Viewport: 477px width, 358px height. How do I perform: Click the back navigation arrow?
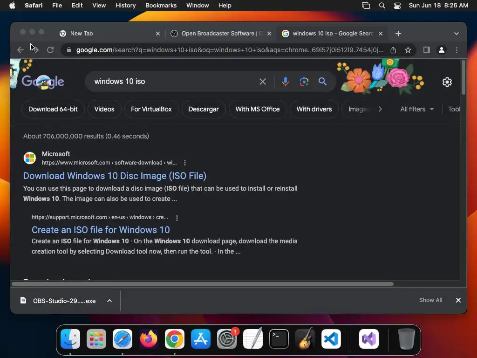(20, 50)
